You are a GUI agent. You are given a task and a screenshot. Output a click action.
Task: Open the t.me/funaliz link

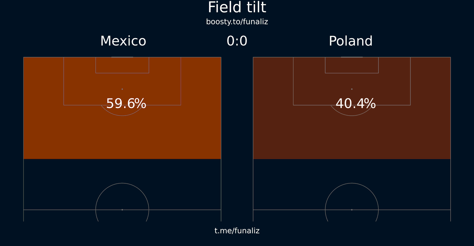click(237, 231)
